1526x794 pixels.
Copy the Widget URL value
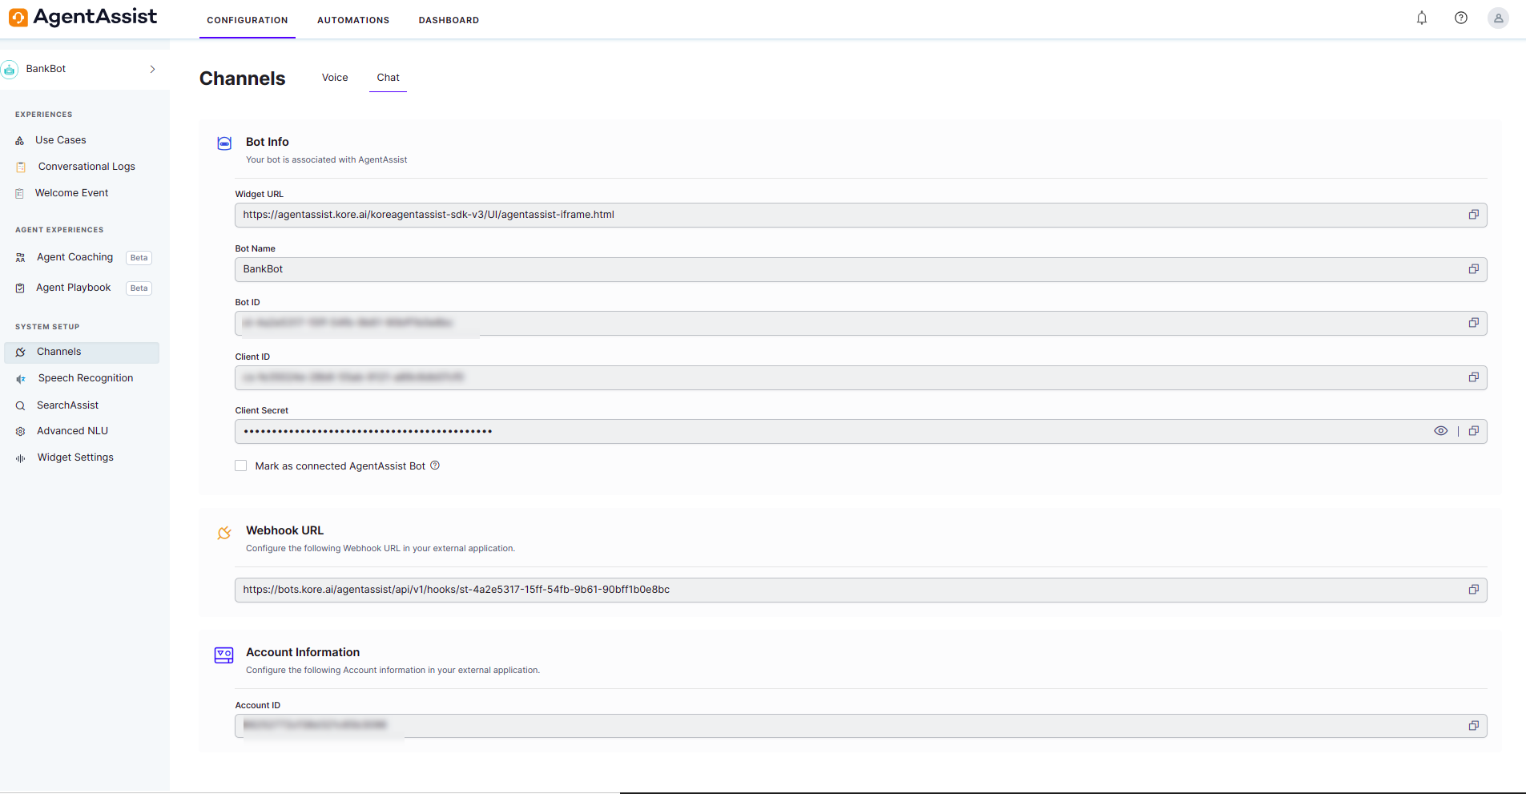(x=1473, y=215)
